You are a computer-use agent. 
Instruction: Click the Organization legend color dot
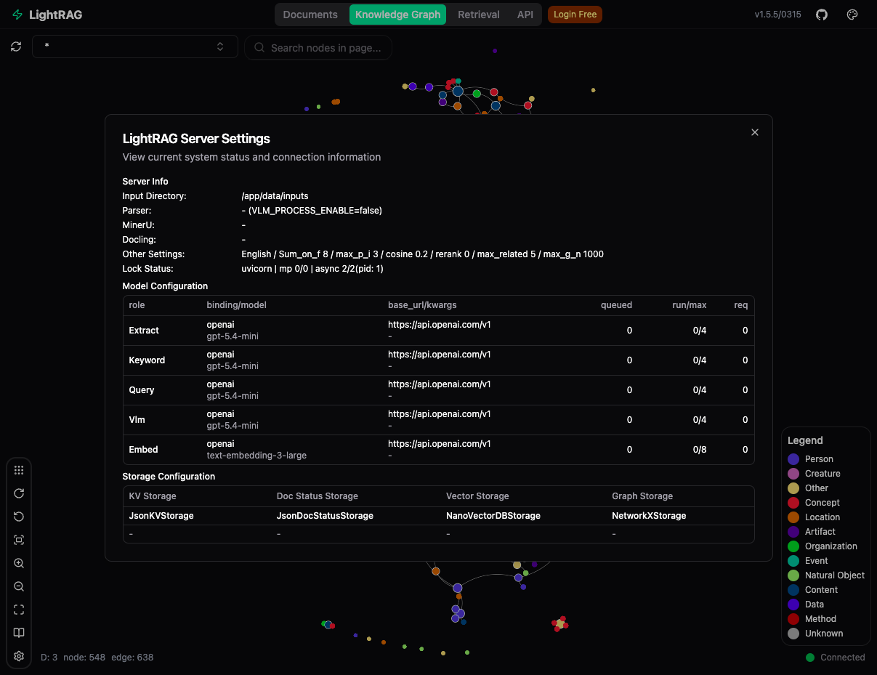[793, 546]
